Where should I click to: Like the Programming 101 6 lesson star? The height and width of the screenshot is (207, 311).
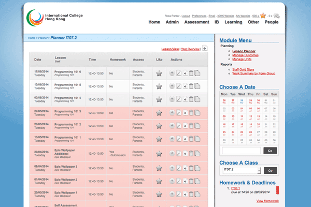pos(159,73)
